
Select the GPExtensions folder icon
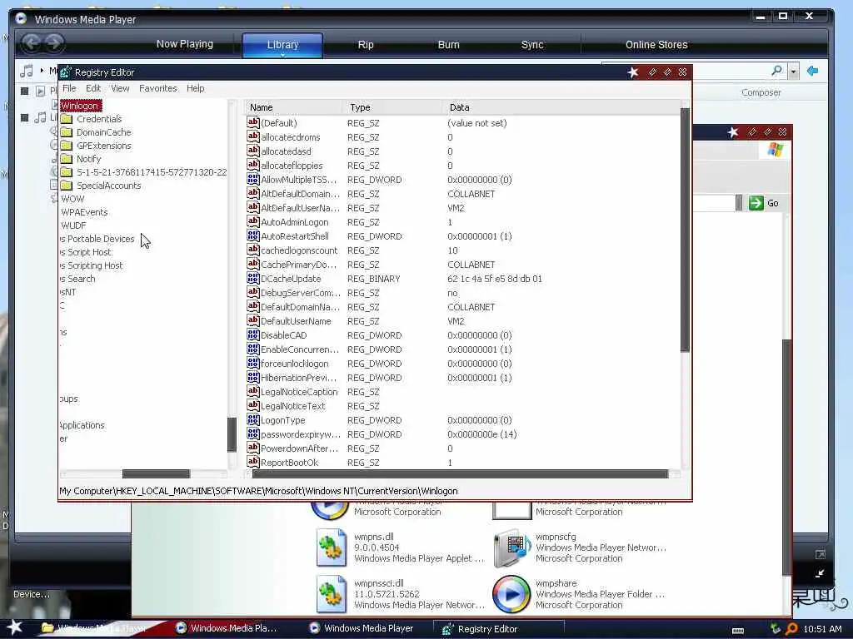click(67, 145)
